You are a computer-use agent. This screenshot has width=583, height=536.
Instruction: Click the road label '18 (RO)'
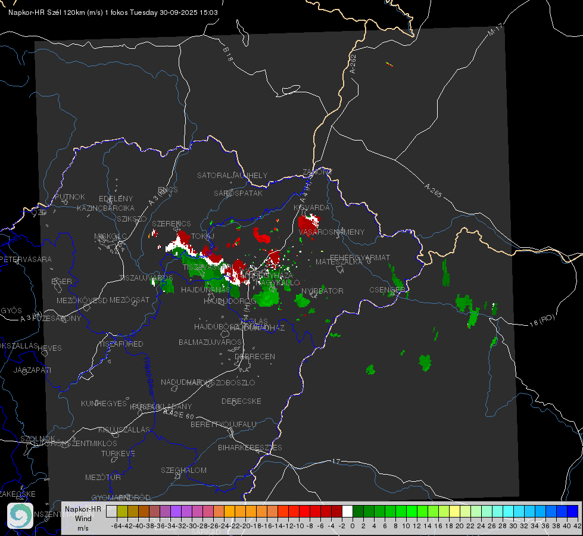click(x=542, y=320)
